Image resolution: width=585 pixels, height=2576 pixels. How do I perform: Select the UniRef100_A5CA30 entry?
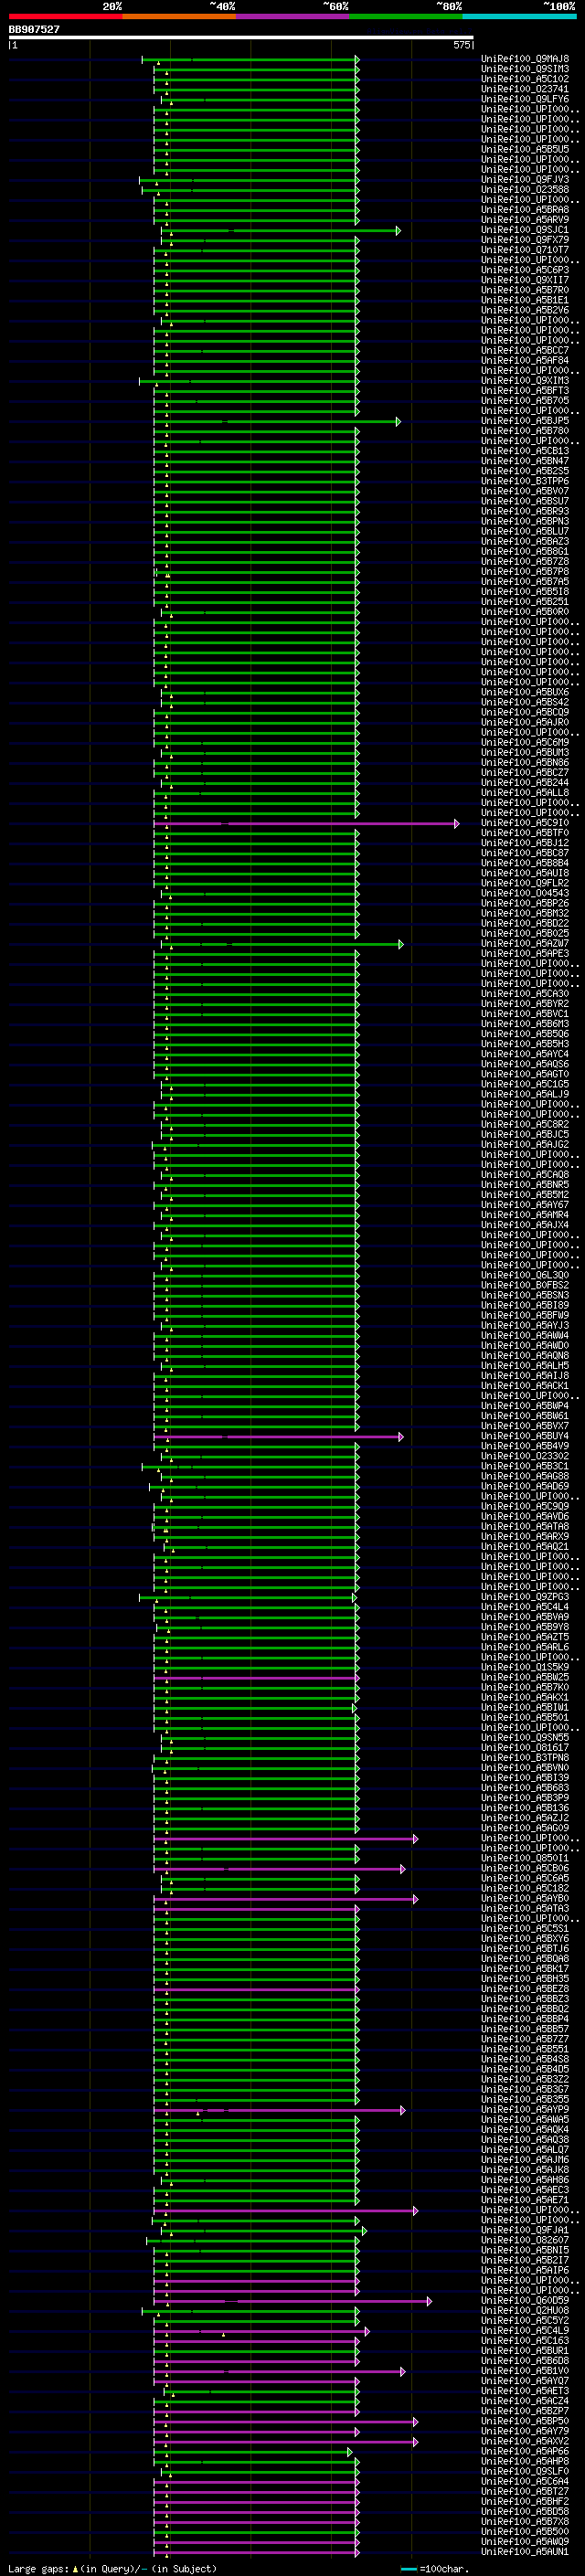525,994
